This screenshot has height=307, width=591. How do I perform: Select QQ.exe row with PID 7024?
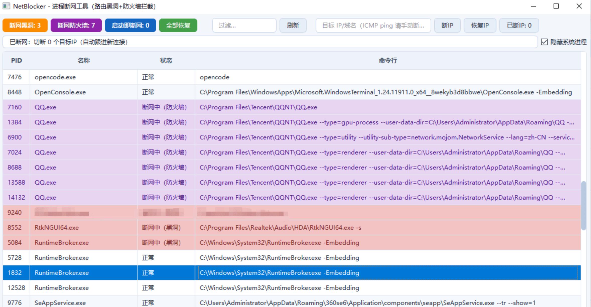pyautogui.click(x=292, y=152)
